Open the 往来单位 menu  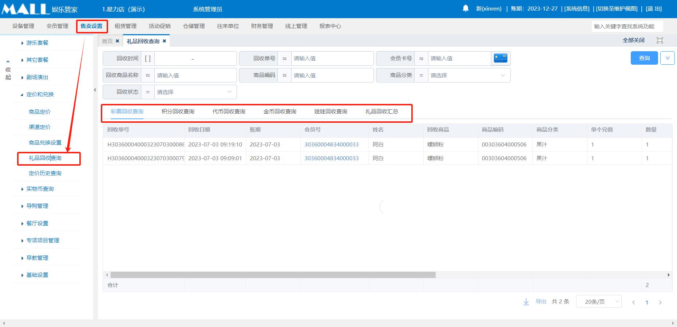click(228, 26)
